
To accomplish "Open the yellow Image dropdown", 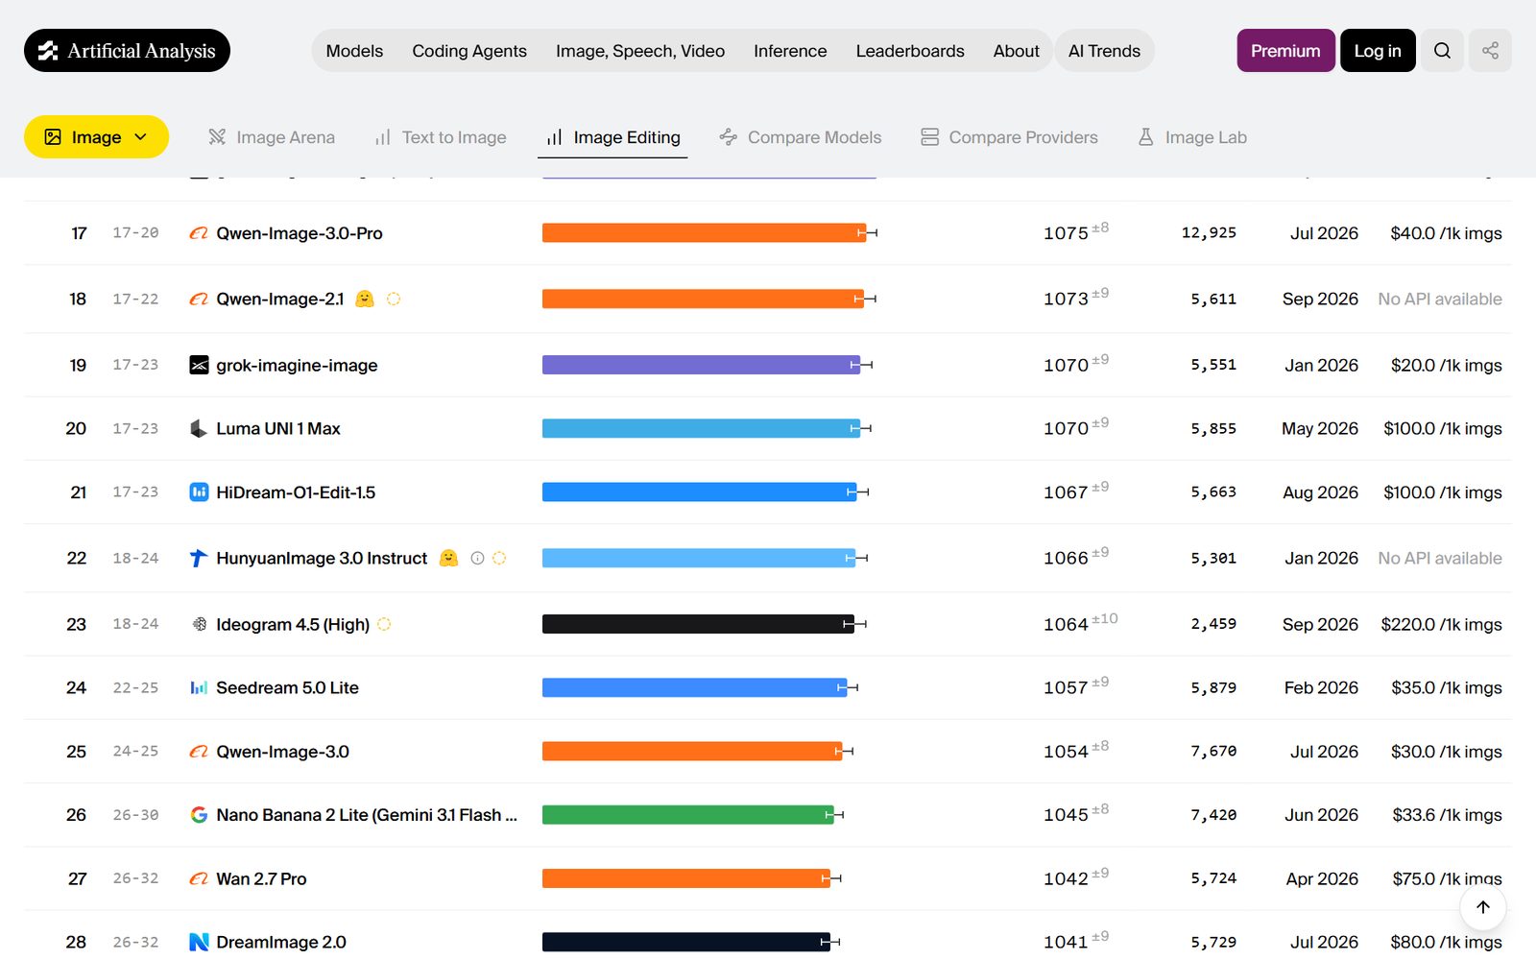I will pyautogui.click(x=96, y=137).
